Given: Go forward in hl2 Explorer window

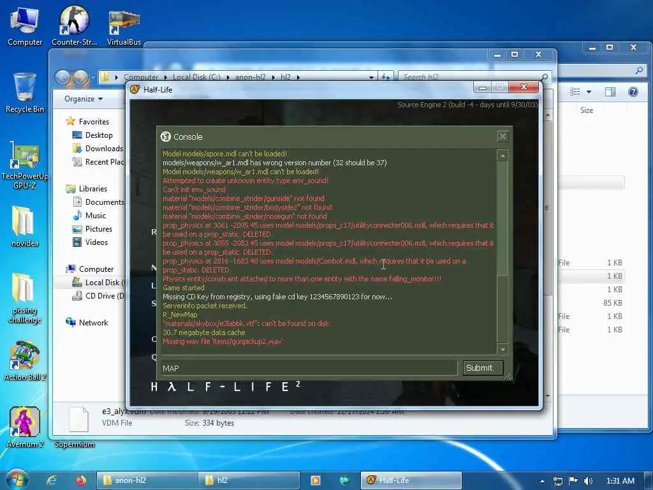Looking at the screenshot, I should point(80,77).
